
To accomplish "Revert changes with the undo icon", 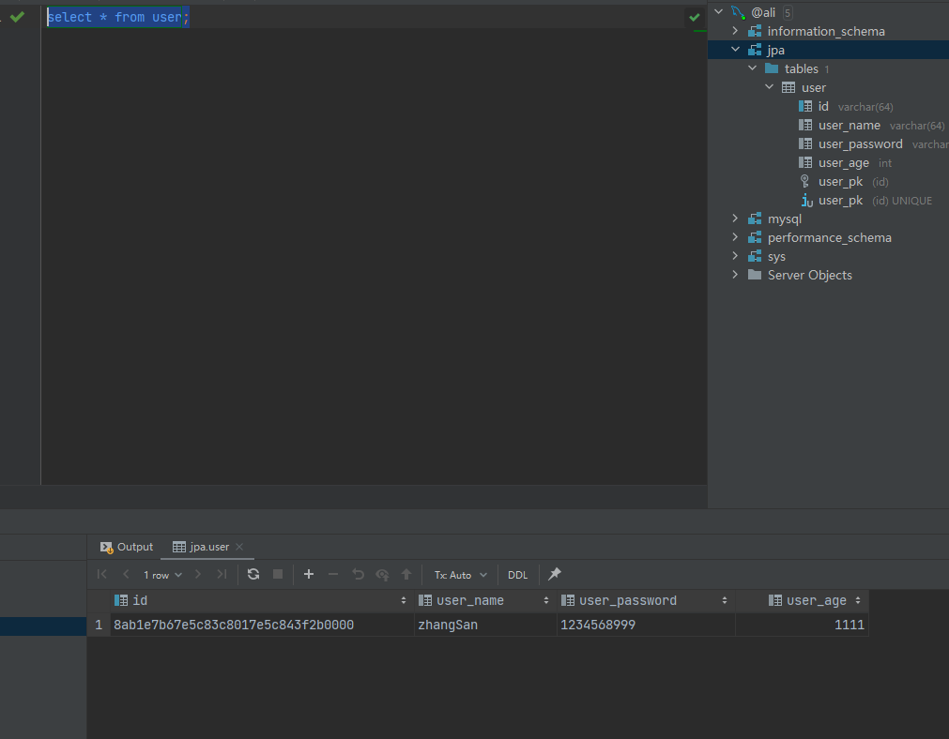I will click(x=359, y=575).
